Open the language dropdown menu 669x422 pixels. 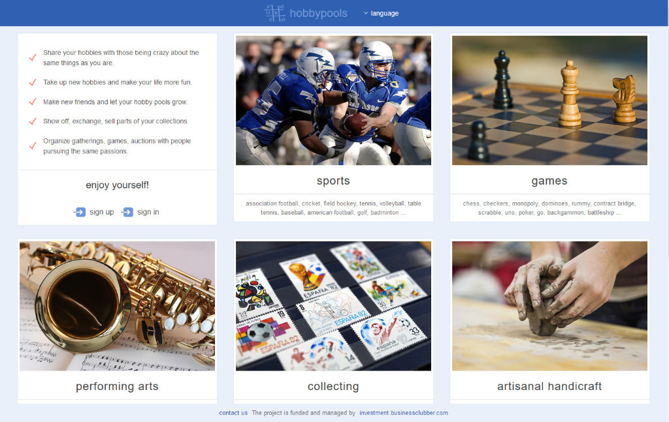tap(381, 13)
